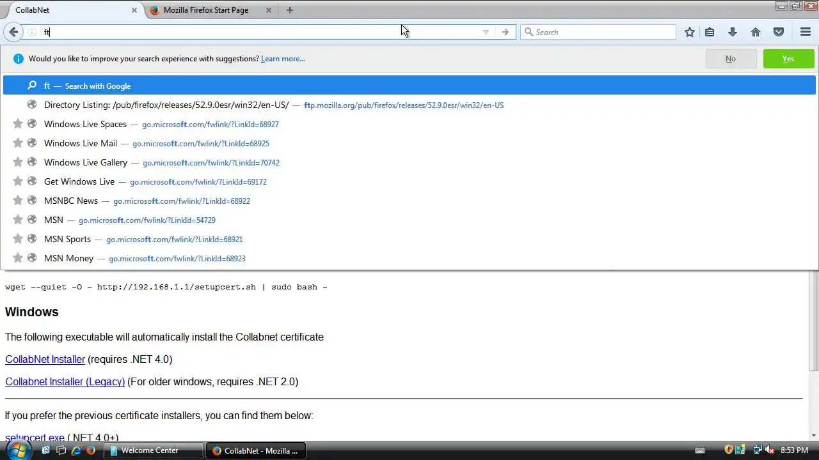The width and height of the screenshot is (819, 460).
Task: Open the Downloads arrow icon
Action: tap(733, 32)
